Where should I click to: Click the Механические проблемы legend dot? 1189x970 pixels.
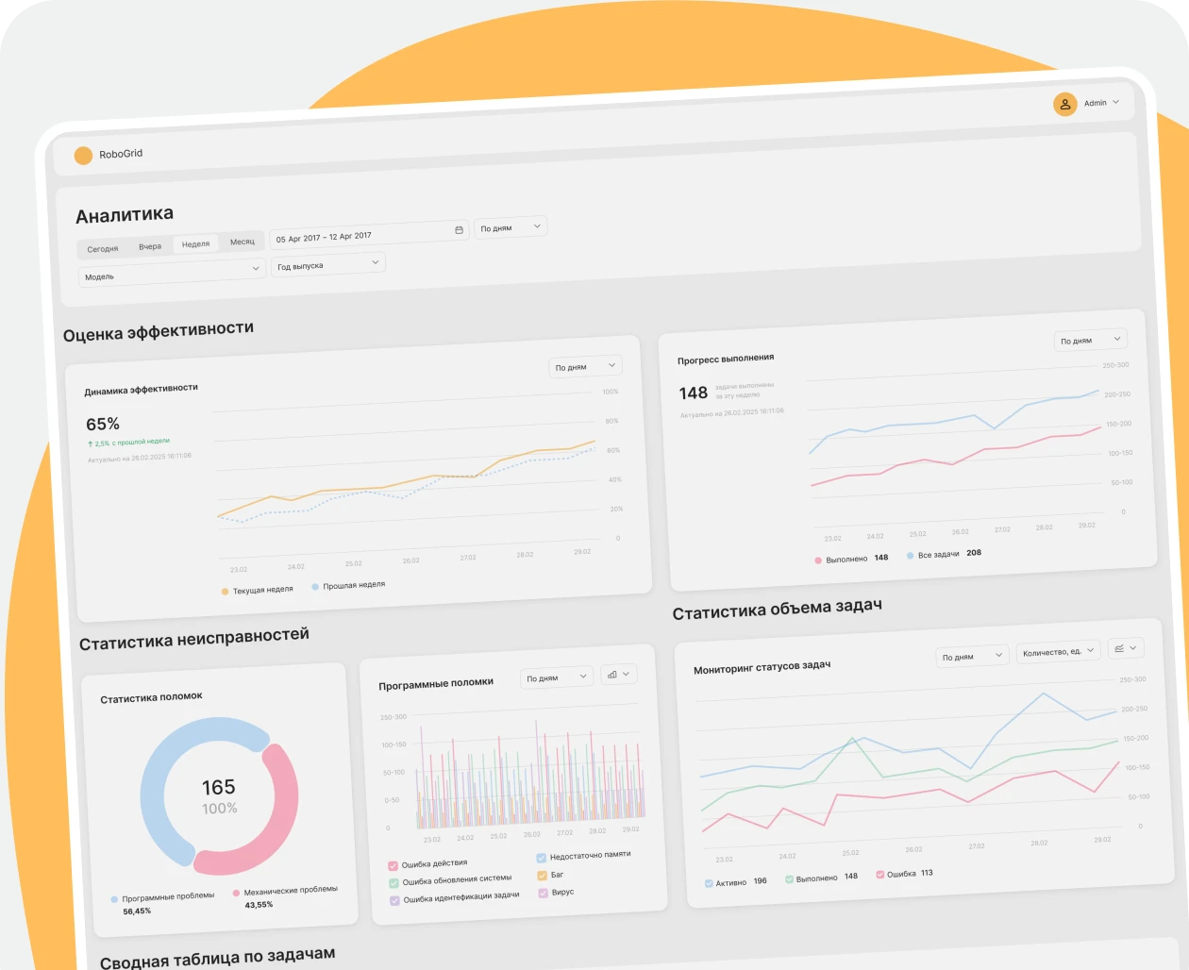pos(236,893)
